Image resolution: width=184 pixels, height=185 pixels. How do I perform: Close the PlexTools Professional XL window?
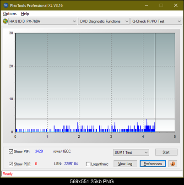(x=176, y=5)
